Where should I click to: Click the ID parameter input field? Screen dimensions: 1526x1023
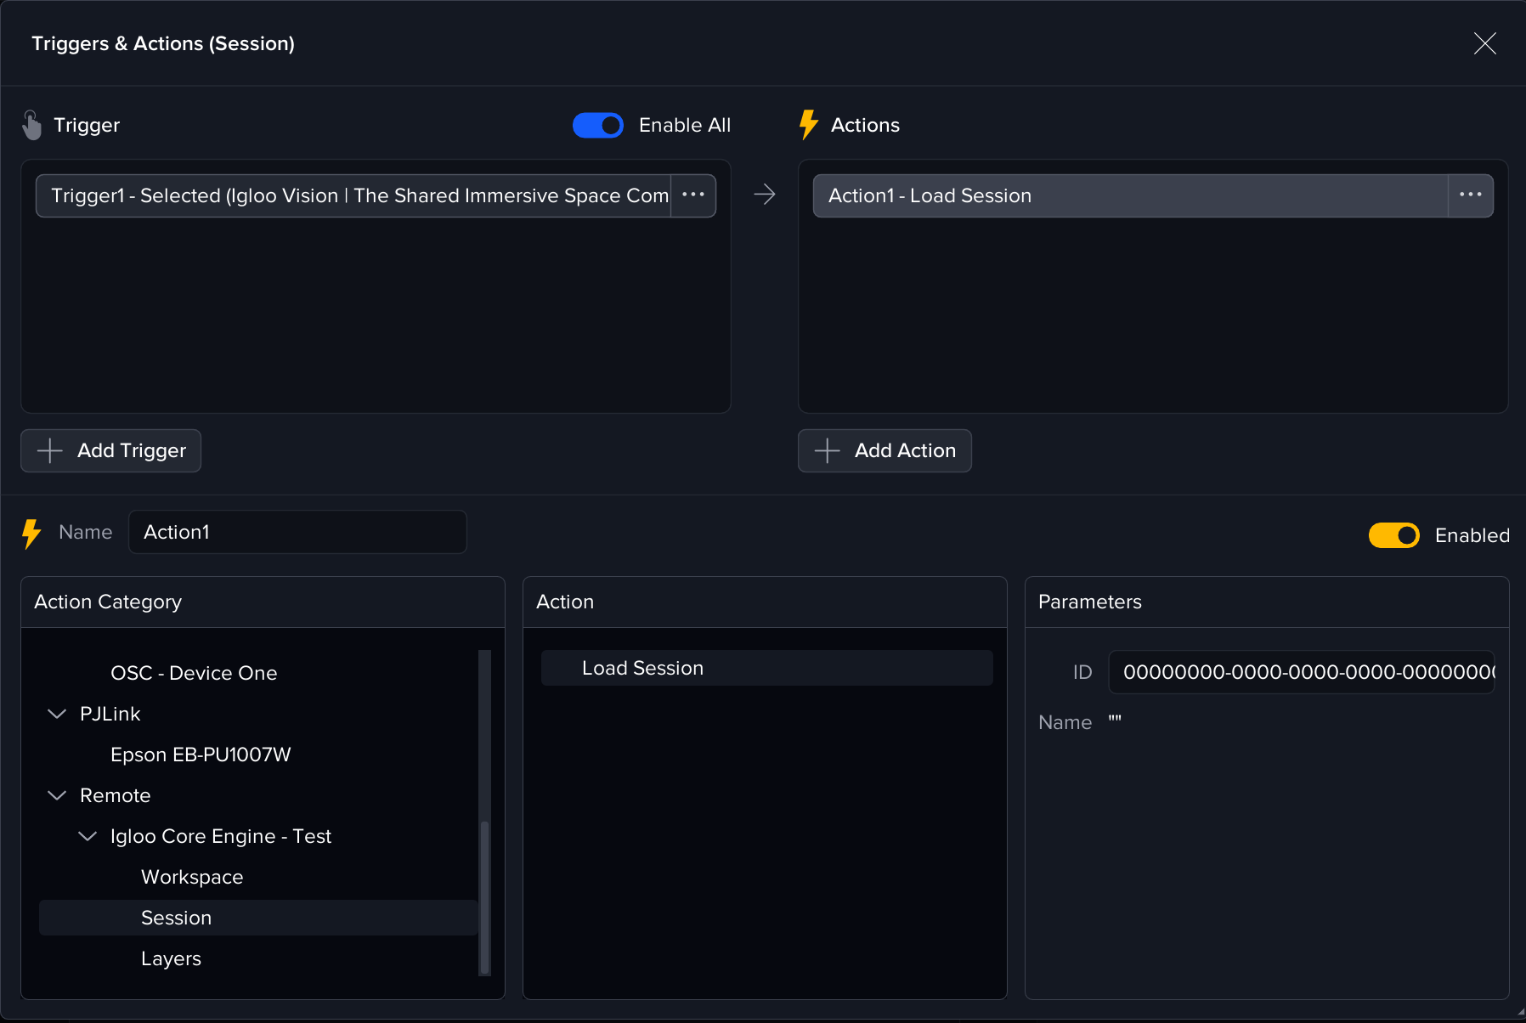[1300, 672]
